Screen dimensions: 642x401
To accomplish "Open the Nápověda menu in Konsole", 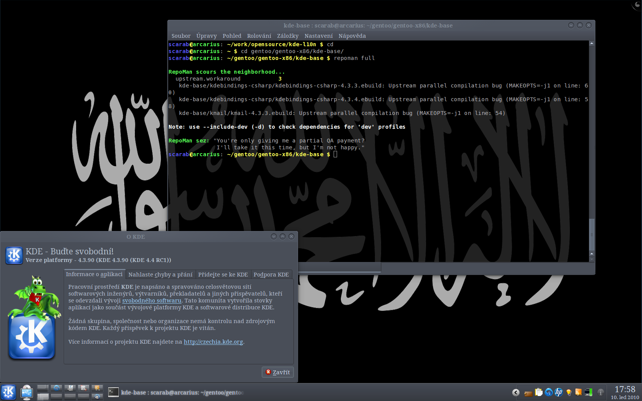I will click(x=352, y=36).
